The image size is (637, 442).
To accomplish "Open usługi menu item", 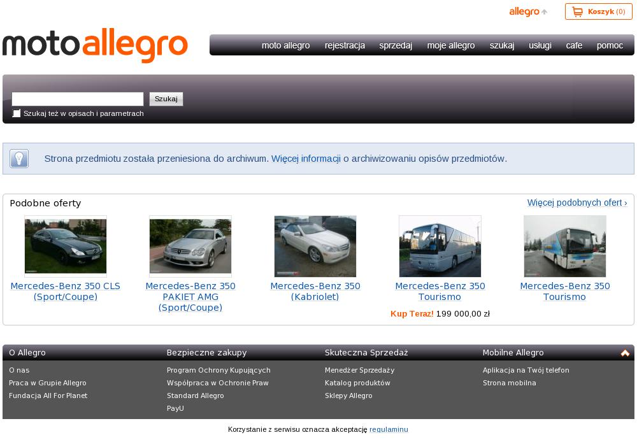I will (x=540, y=45).
